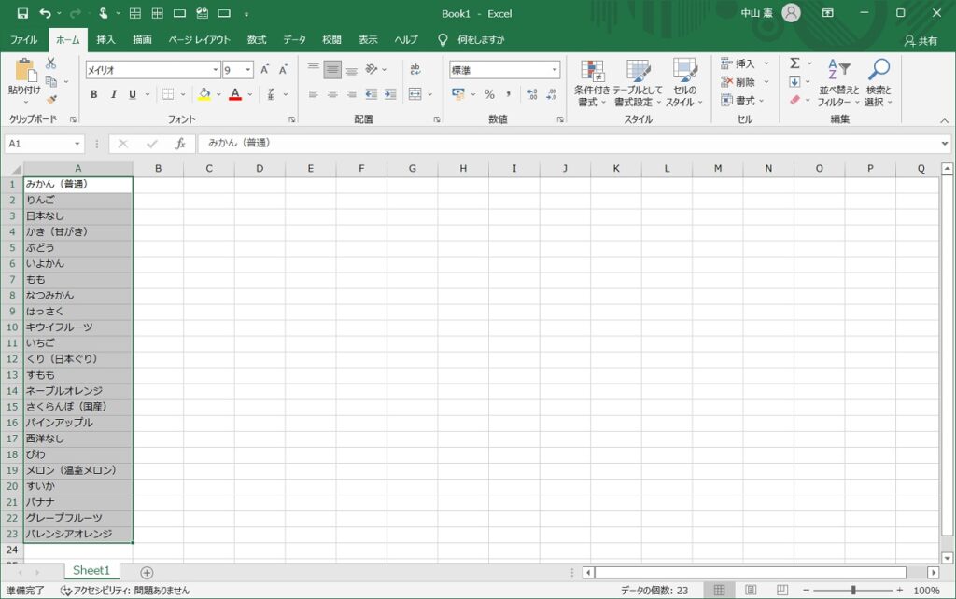Open the font name dropdown
This screenshot has width=956, height=599.
216,70
